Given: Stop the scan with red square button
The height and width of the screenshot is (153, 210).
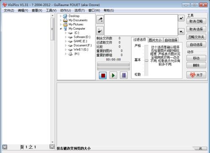Looking at the screenshot, I should click(x=103, y=75).
